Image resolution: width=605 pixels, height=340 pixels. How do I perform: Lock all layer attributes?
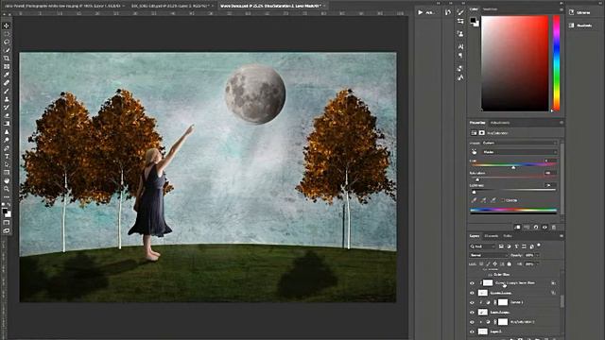click(509, 264)
